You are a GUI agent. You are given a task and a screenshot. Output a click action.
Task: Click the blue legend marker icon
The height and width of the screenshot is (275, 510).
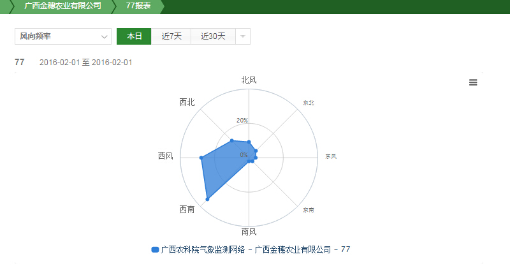point(155,249)
